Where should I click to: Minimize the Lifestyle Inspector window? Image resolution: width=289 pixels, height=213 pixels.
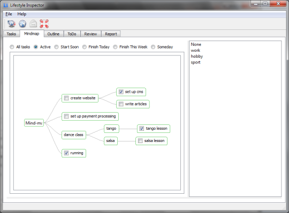[x=256, y=4]
